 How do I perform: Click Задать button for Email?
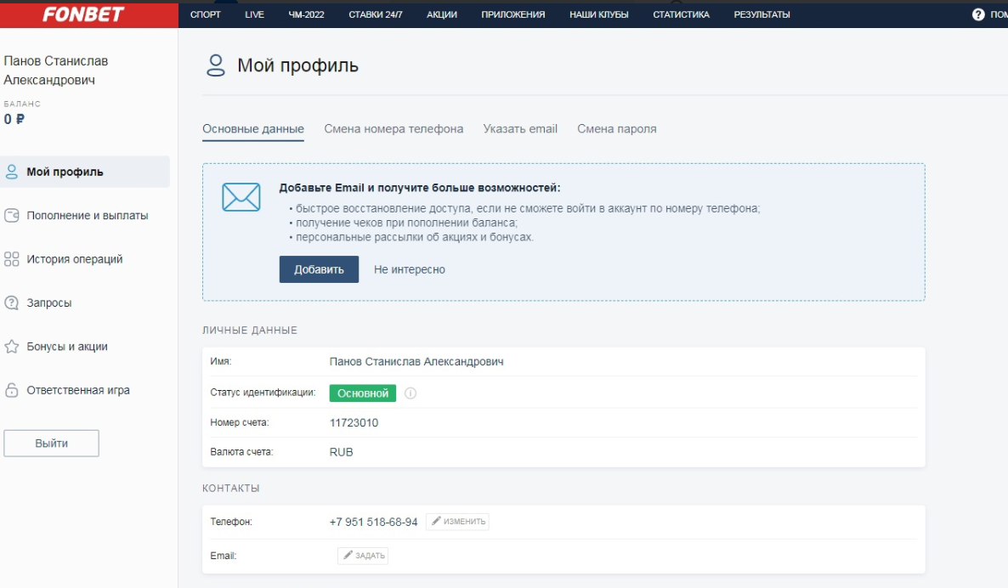pos(363,556)
